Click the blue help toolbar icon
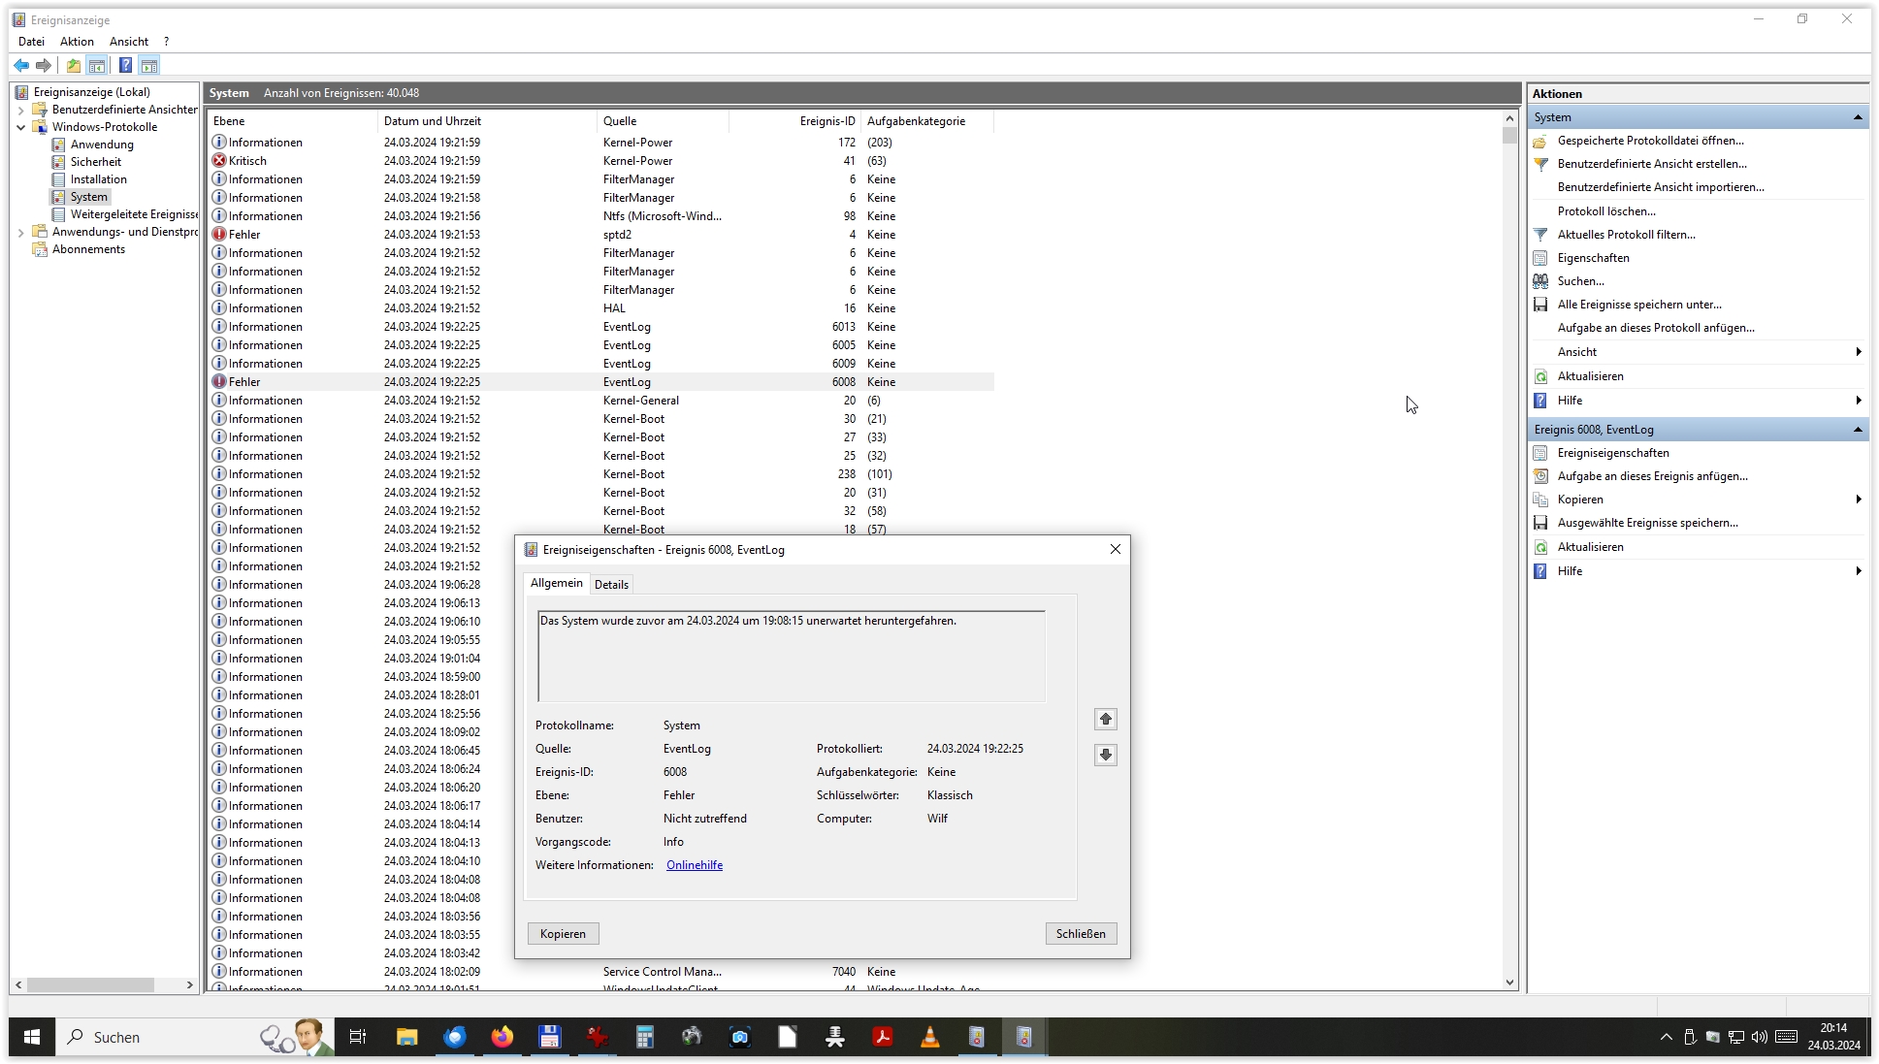This screenshot has height=1064, width=1879. tap(125, 66)
